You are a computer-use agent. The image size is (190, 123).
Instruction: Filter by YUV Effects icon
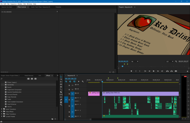click(35, 79)
